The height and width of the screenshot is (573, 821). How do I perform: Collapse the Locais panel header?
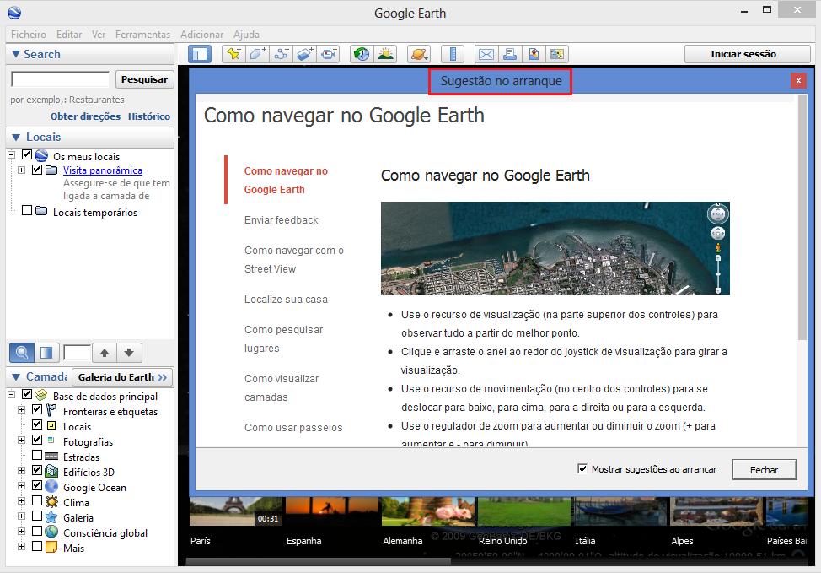(16, 137)
